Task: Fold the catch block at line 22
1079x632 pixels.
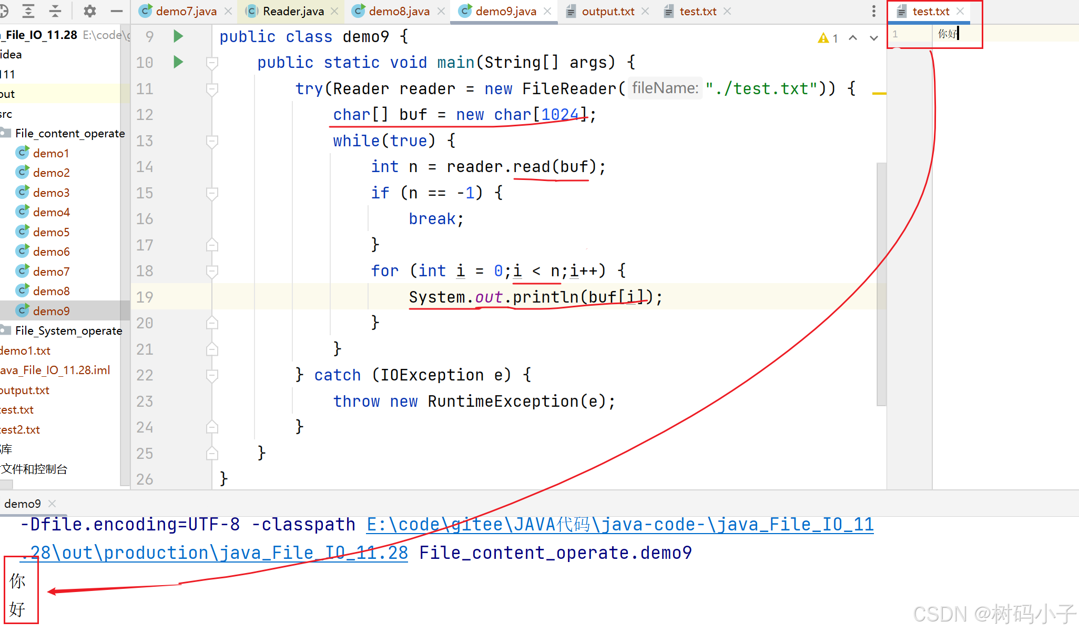Action: tap(212, 375)
